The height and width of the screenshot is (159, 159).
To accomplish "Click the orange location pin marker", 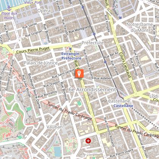I will [79, 73].
